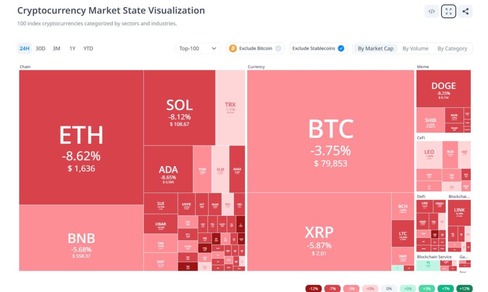Click the DOGE tile in the Meme sector

click(x=443, y=88)
